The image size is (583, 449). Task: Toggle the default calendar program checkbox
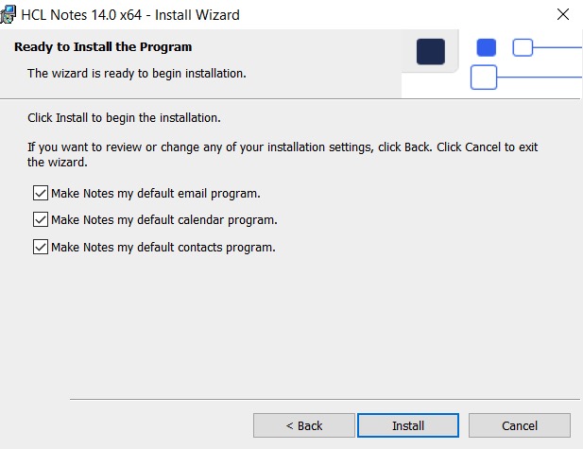pos(41,219)
